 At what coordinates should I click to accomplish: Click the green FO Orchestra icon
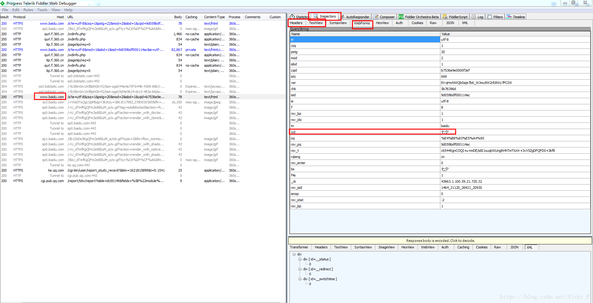(401, 17)
